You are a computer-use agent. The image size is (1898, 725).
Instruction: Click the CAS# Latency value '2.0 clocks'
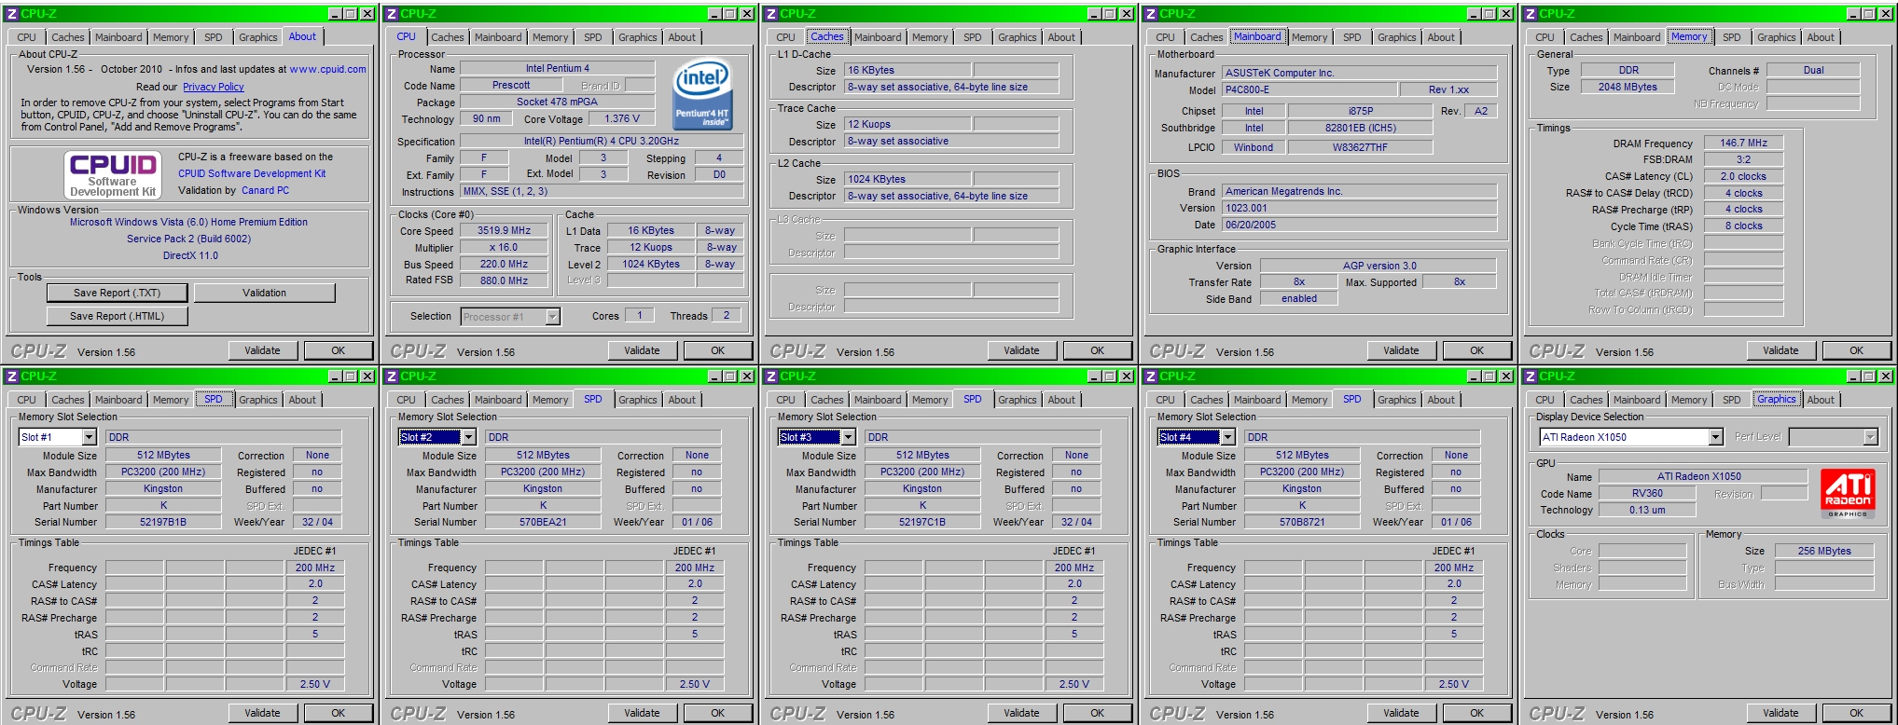[1743, 176]
